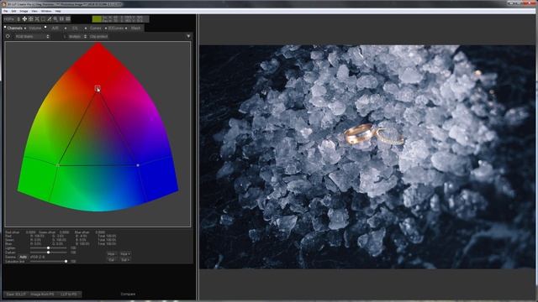Screen dimensions: 538x302
Task: Click the Lighten slider handle
Action: pyautogui.click(x=49, y=248)
